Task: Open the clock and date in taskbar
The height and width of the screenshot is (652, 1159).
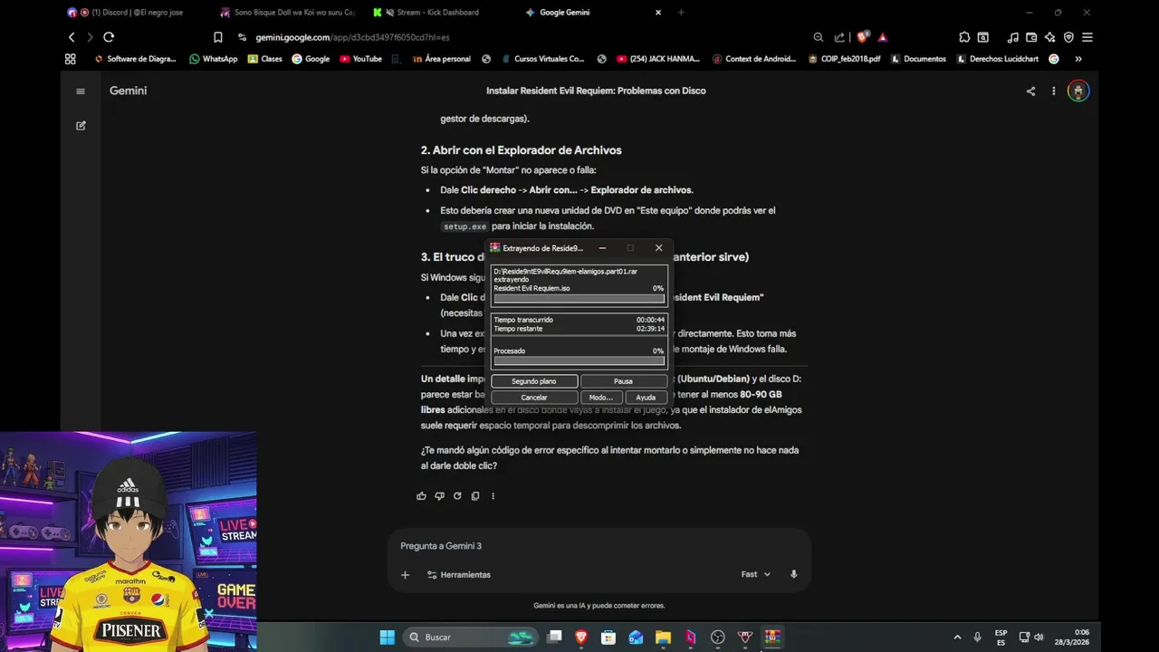Action: tap(1072, 638)
